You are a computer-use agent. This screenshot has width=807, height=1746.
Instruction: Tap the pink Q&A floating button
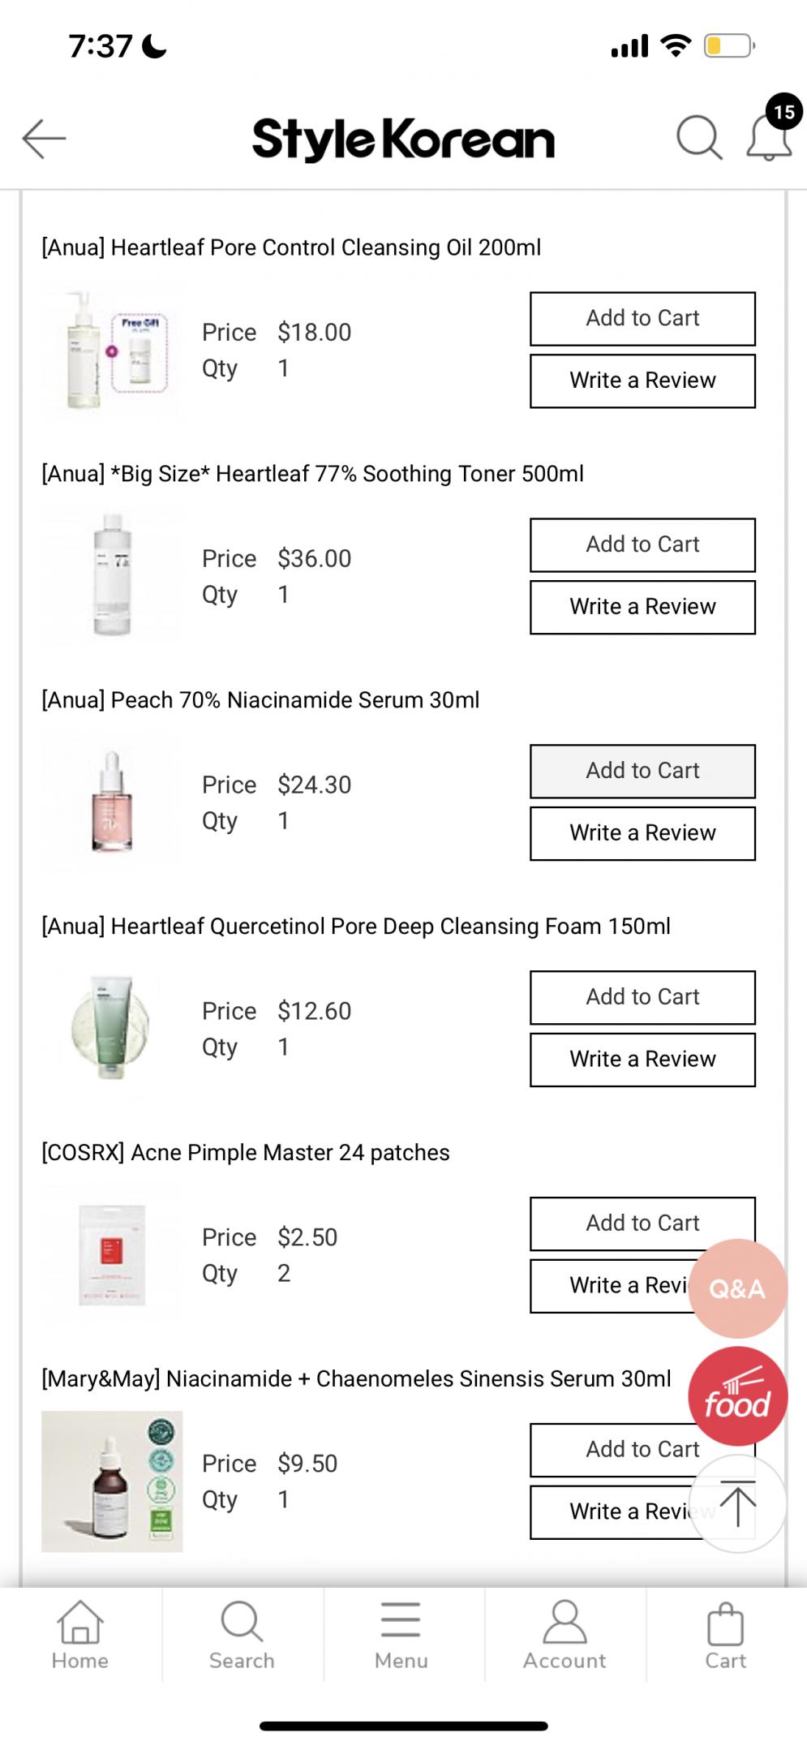pos(737,1288)
